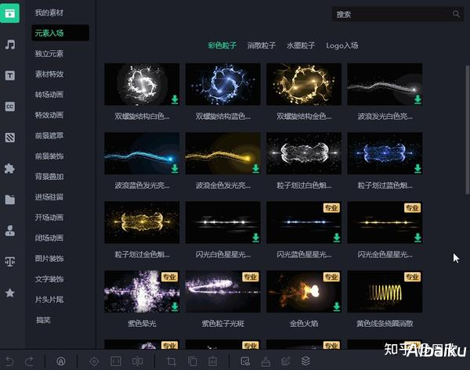This screenshot has width=470, height=370.
Task: Open the striped transitions panel icon
Action: pyautogui.click(x=10, y=138)
